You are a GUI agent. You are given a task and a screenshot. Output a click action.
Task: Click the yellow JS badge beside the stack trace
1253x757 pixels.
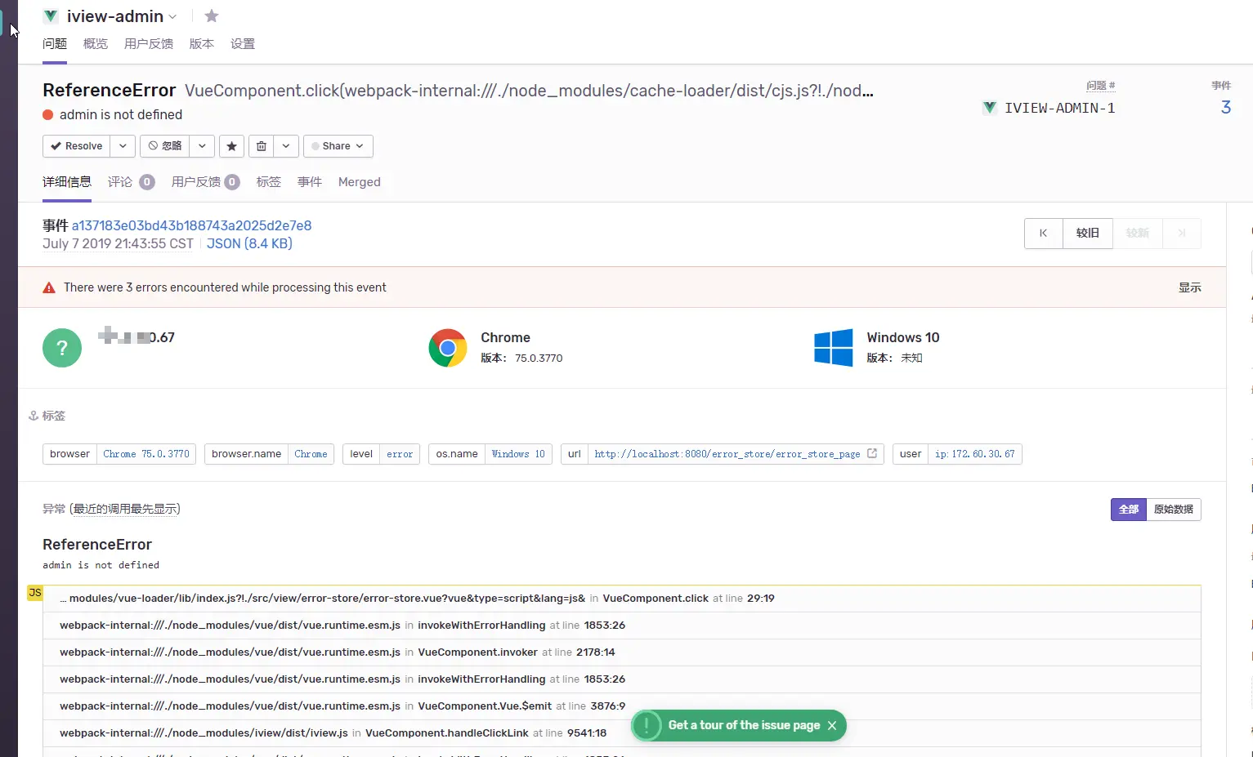tap(35, 593)
